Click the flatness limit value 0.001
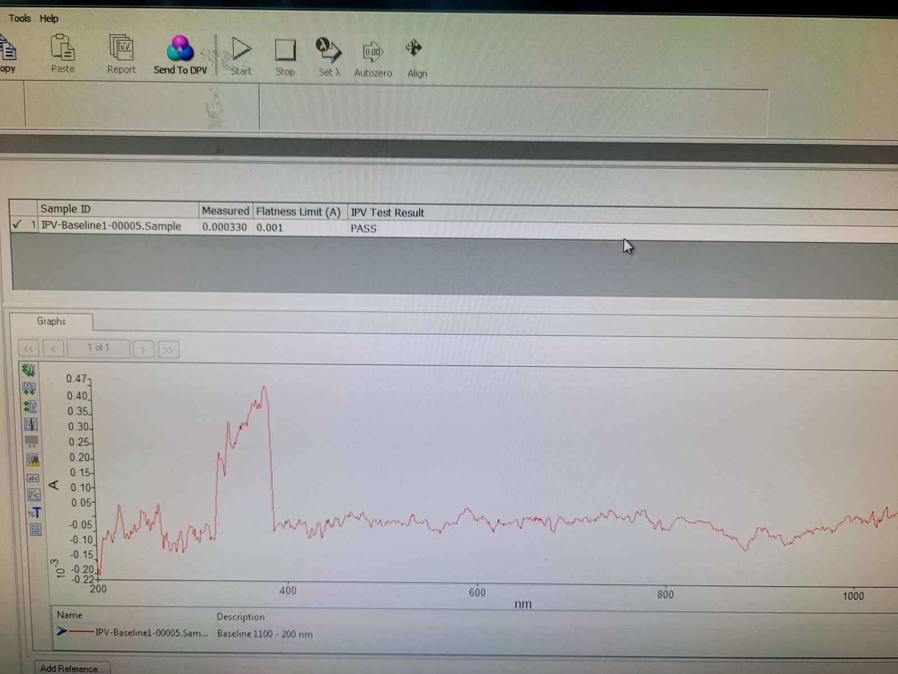898x674 pixels. (270, 228)
